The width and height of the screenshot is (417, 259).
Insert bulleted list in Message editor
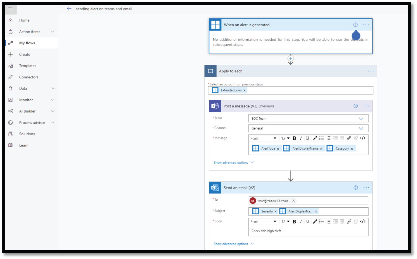322,138
